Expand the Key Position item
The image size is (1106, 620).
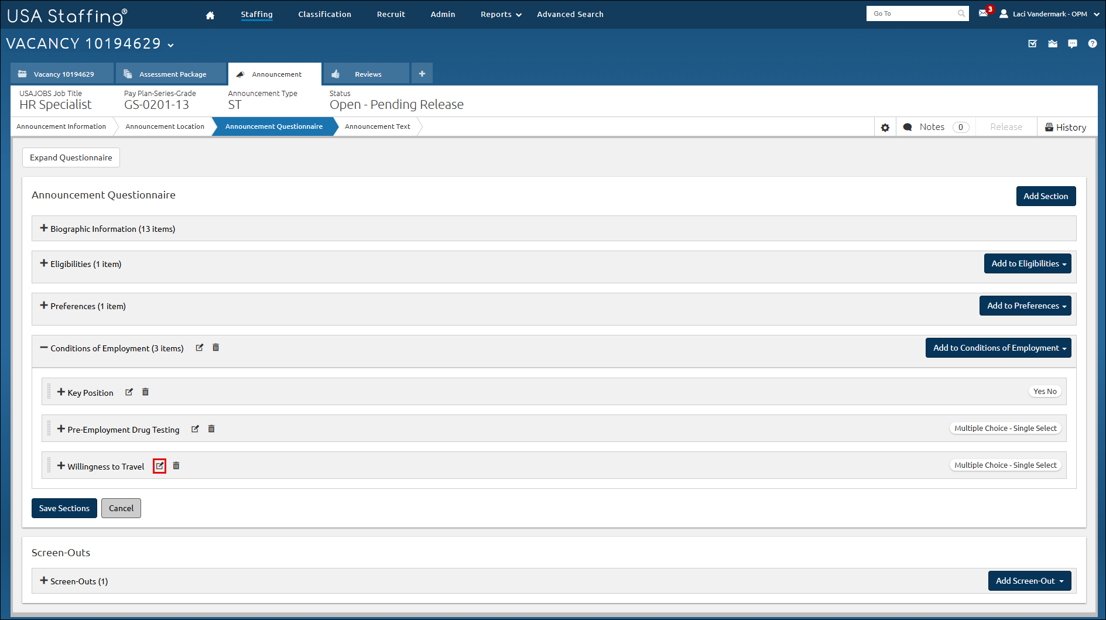tap(61, 392)
